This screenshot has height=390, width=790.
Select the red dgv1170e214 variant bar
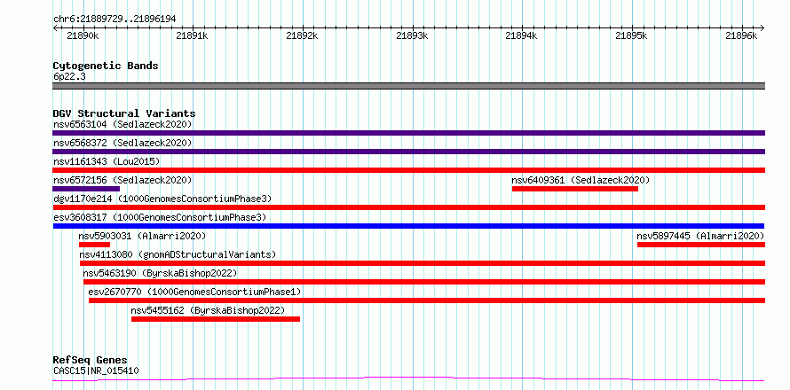pos(408,207)
